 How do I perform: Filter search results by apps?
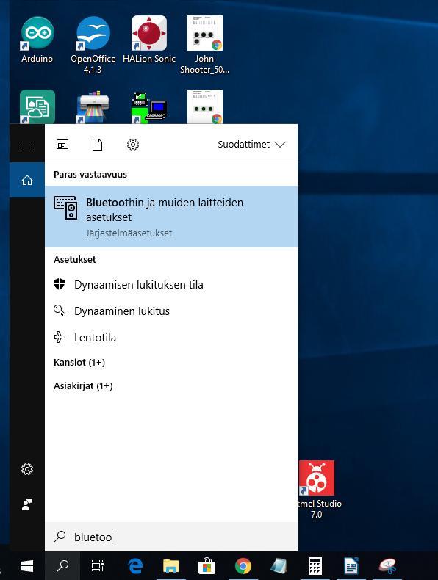pyautogui.click(x=62, y=144)
